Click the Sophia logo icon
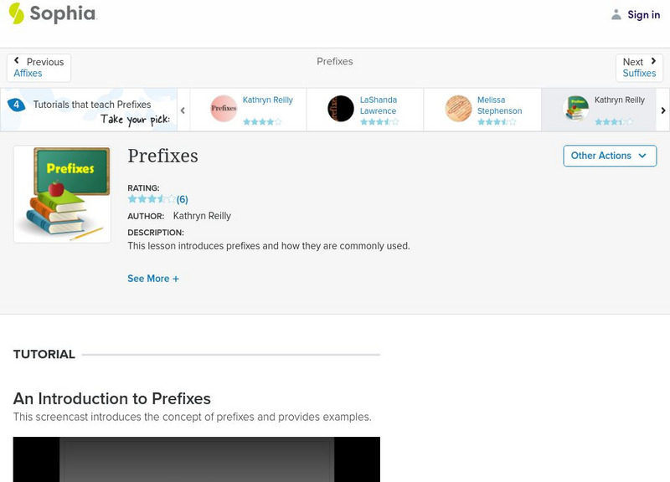This screenshot has height=482, width=670. coord(16,13)
